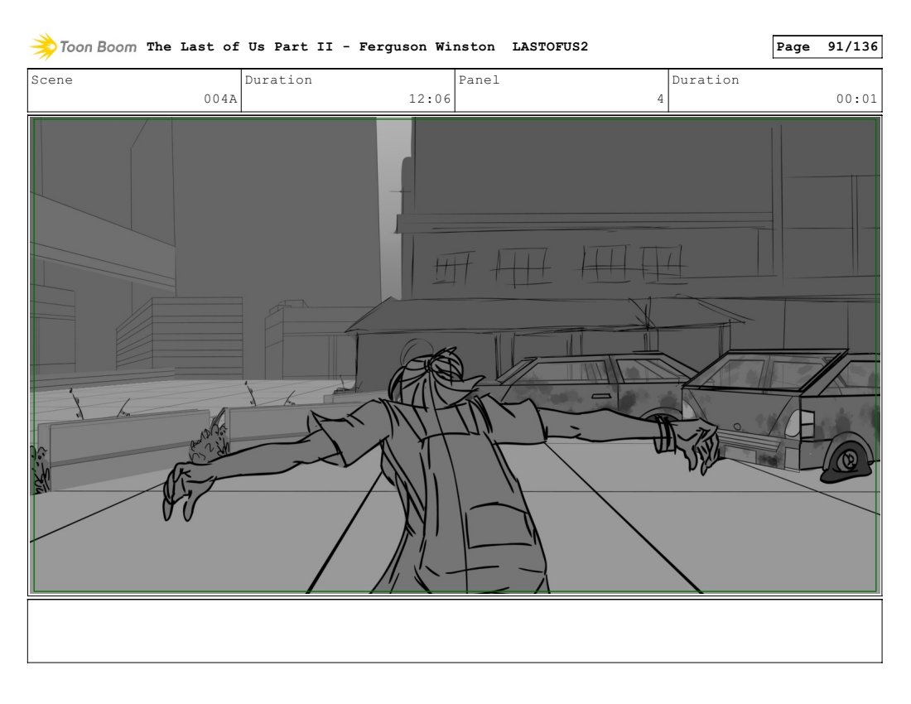
Task: Click the 'LASTOFUS2' project code
Action: coord(550,46)
